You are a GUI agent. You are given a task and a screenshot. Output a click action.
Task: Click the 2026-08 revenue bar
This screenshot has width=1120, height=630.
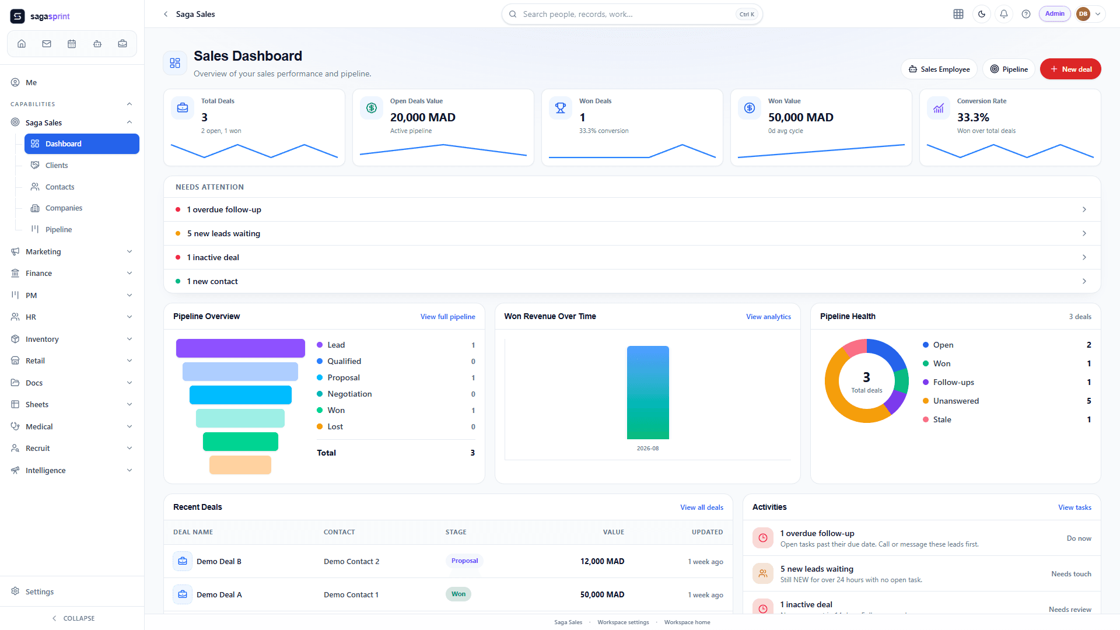(x=647, y=393)
